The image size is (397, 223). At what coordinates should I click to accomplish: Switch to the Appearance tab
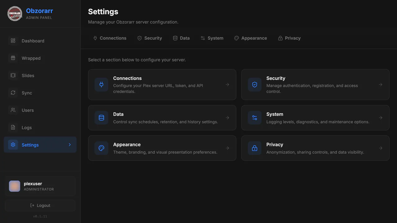click(x=251, y=38)
